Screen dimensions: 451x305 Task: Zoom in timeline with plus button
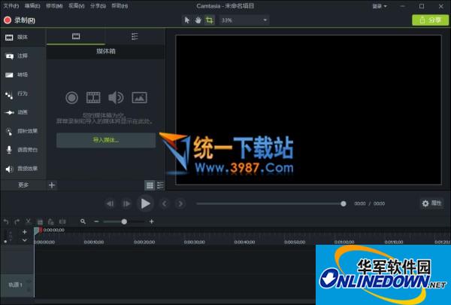pos(152,221)
